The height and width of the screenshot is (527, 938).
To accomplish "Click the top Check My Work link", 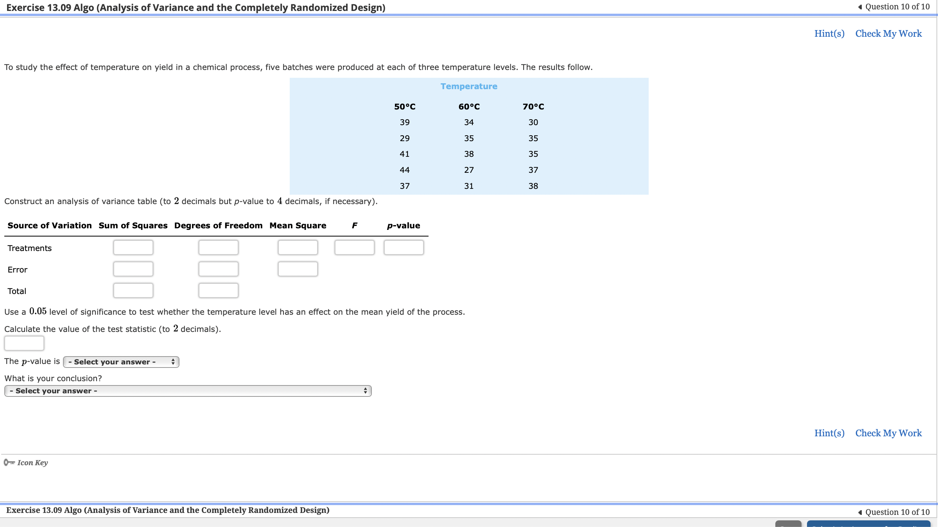I will click(888, 34).
